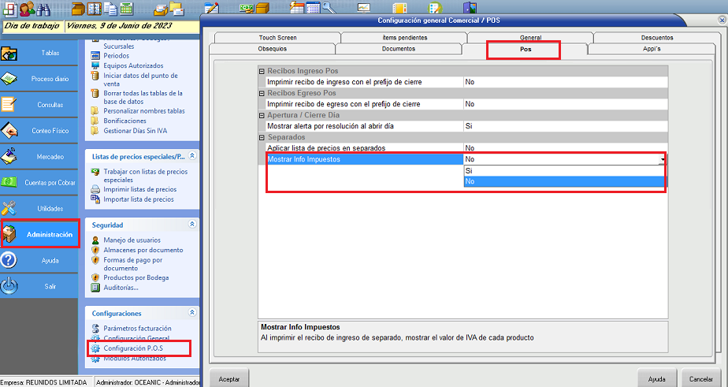Open the Configuración P.O.S link

pyautogui.click(x=138, y=348)
